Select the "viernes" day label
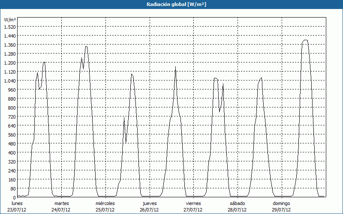 pos(193,203)
